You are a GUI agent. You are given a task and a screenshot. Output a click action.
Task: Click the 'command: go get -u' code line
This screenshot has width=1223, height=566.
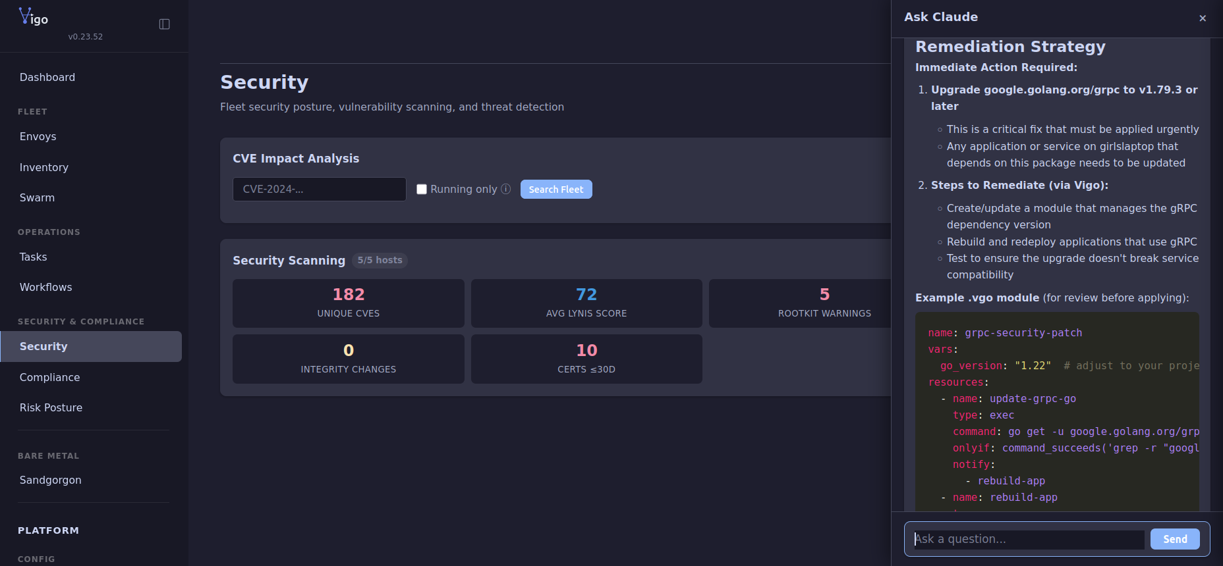click(1075, 432)
